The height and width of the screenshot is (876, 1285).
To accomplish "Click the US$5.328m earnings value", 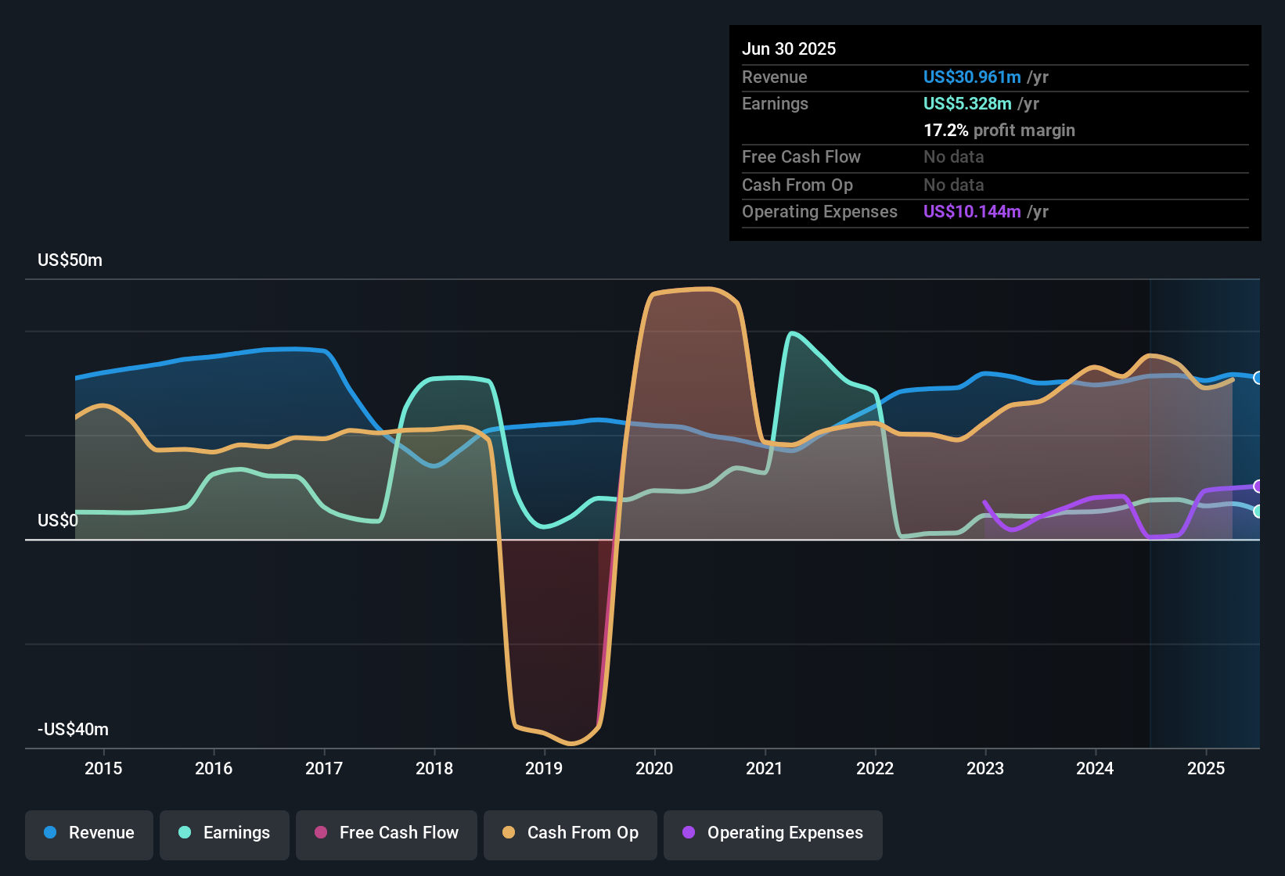I will pyautogui.click(x=967, y=103).
